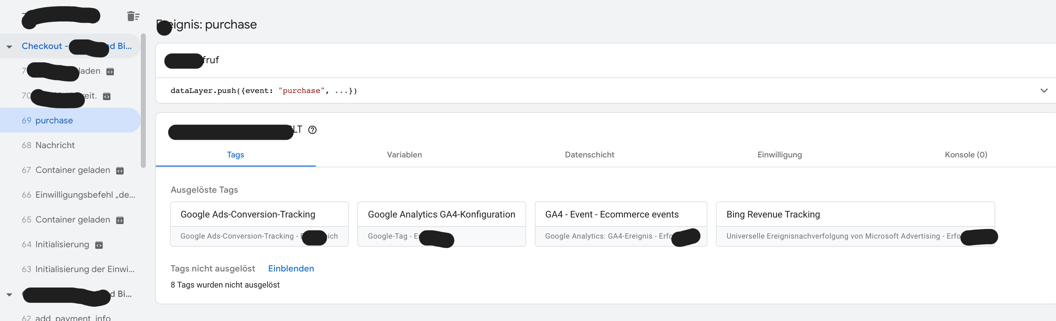Switch to the Variablen tab
1056x321 pixels.
coord(404,155)
